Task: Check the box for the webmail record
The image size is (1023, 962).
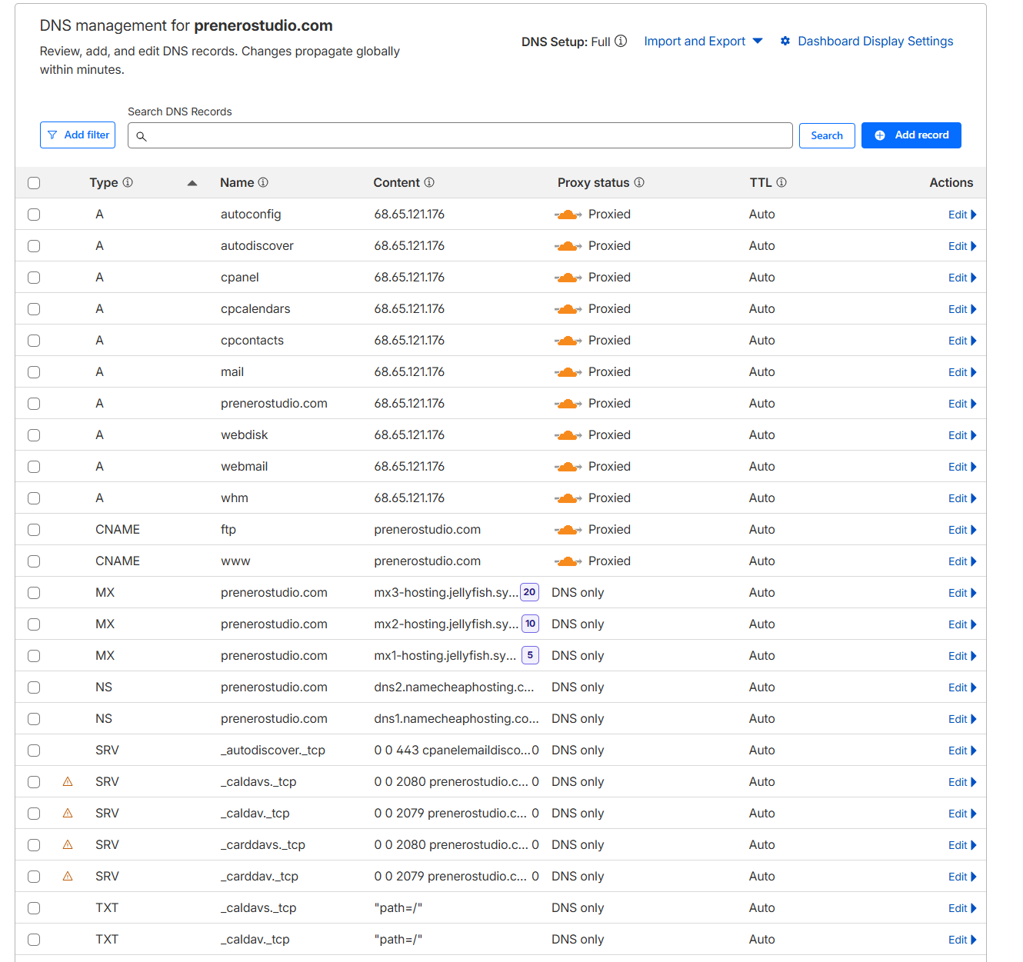Action: (x=34, y=467)
